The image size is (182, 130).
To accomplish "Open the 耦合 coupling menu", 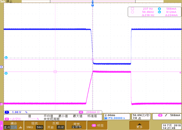I will click(13, 125).
